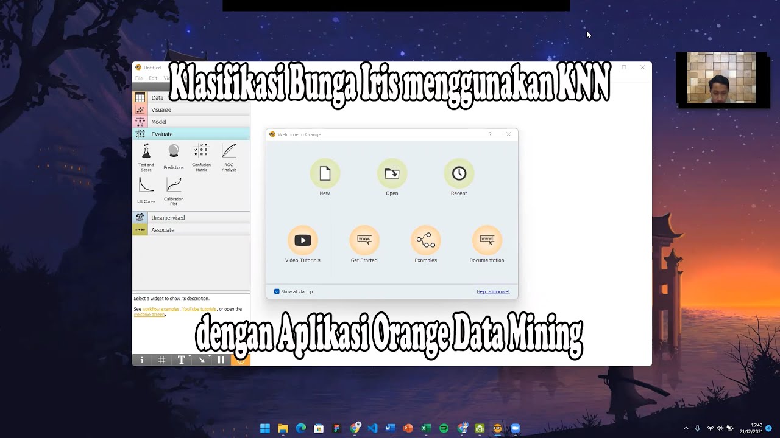This screenshot has width=780, height=438.
Task: Click the Wi-Fi icon in system tray
Action: click(711, 428)
